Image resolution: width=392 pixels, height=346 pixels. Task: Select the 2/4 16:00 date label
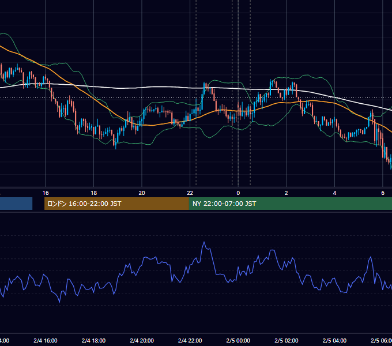click(x=46, y=340)
